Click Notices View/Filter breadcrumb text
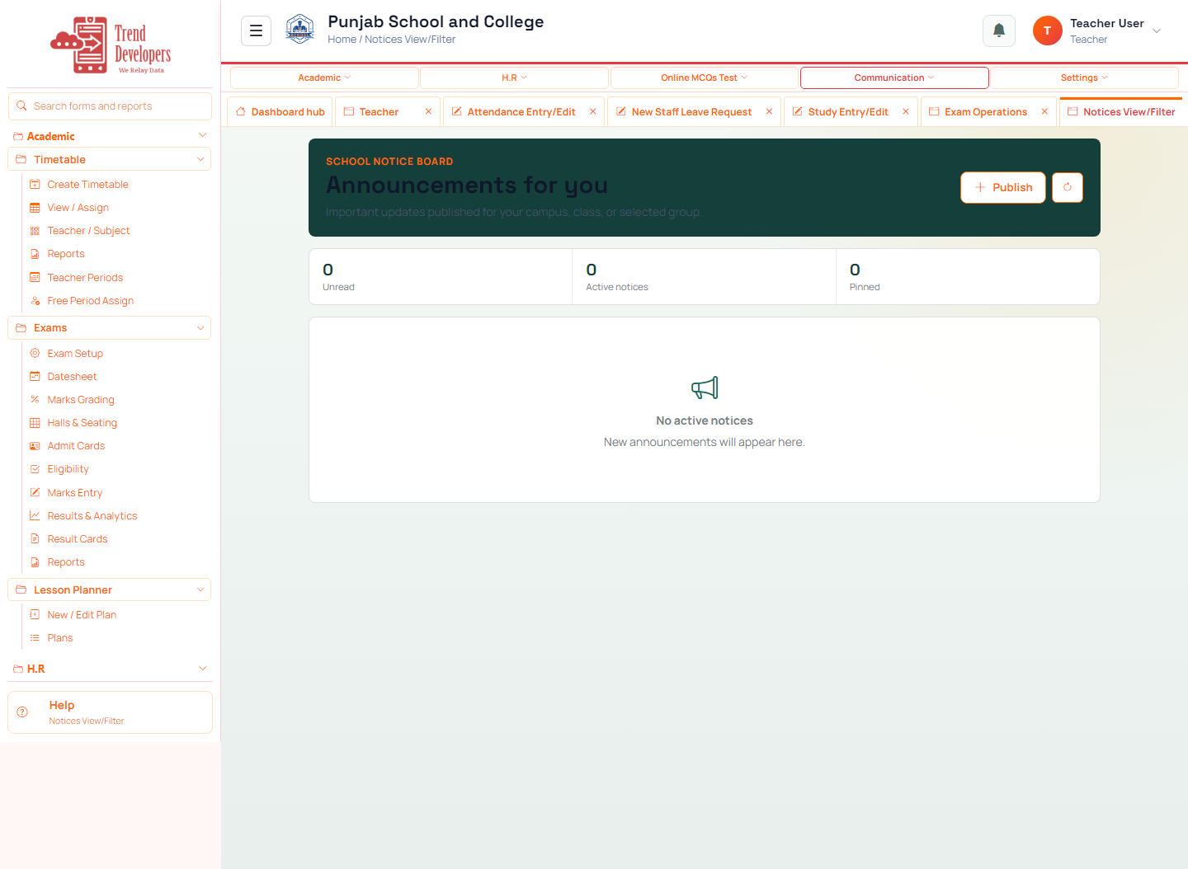Screen dimensions: 1188x869 [x=410, y=39]
